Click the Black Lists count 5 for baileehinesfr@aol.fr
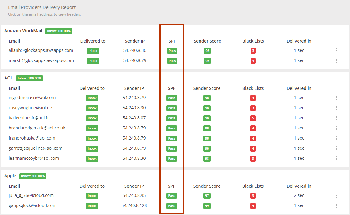This screenshot has width=350, height=215. point(253,118)
